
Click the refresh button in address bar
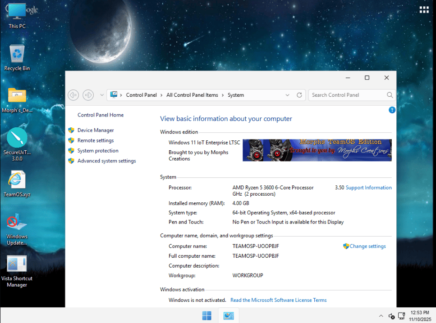pyautogui.click(x=299, y=95)
